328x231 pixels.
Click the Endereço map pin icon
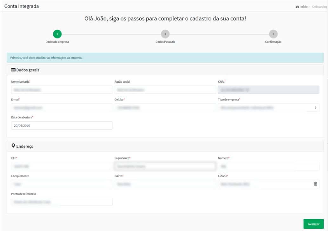tap(13, 146)
